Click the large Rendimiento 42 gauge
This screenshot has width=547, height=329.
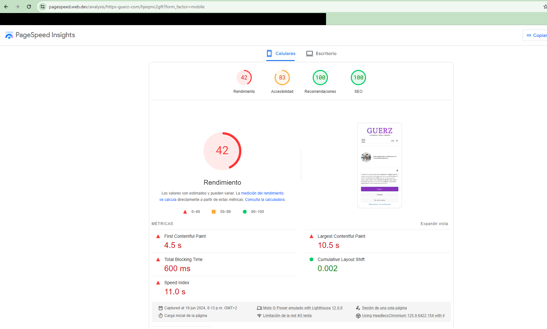coord(222,151)
